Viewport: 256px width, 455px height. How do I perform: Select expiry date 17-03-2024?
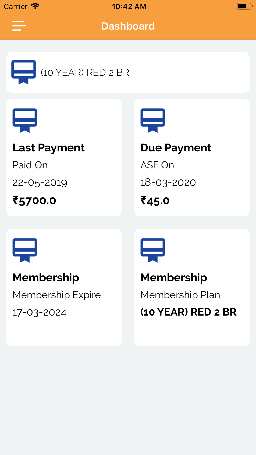(x=39, y=312)
